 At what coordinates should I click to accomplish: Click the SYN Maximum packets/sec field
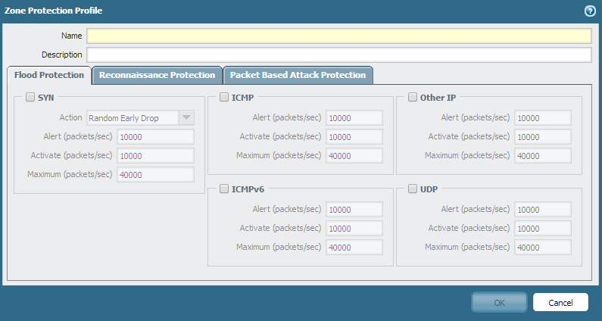point(155,174)
